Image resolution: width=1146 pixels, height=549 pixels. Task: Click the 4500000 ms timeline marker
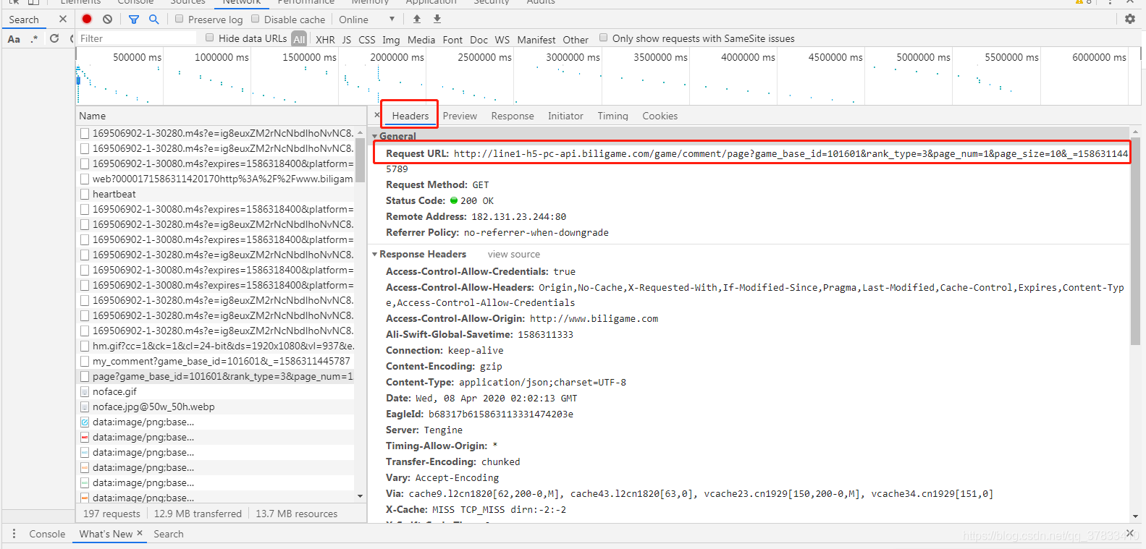coord(835,57)
